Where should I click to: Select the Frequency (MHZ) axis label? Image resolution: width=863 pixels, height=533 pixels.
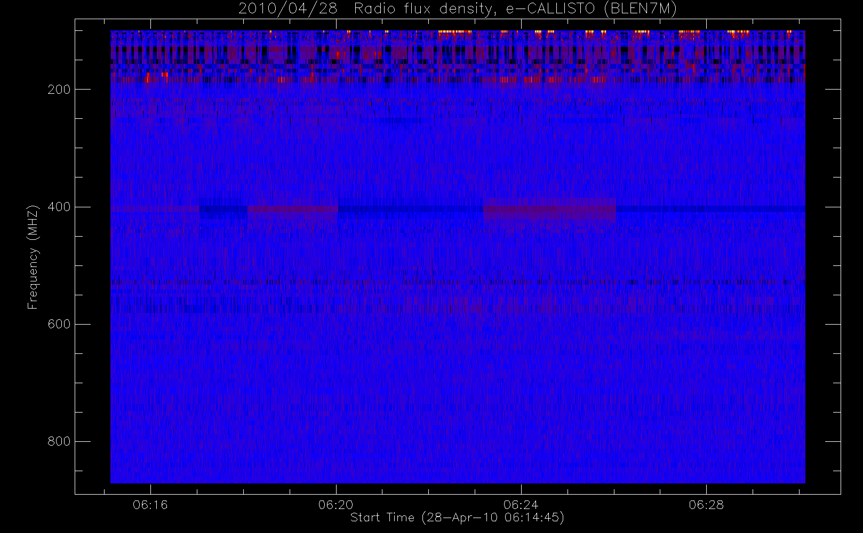33,257
